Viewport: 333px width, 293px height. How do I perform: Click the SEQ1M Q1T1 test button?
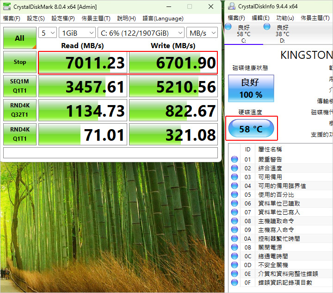tap(20, 86)
